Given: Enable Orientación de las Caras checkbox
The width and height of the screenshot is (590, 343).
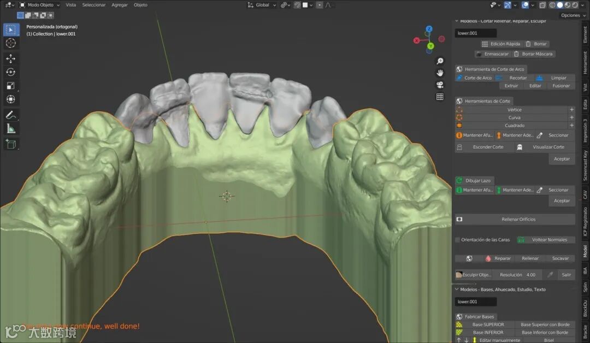Looking at the screenshot, I should click(x=458, y=240).
